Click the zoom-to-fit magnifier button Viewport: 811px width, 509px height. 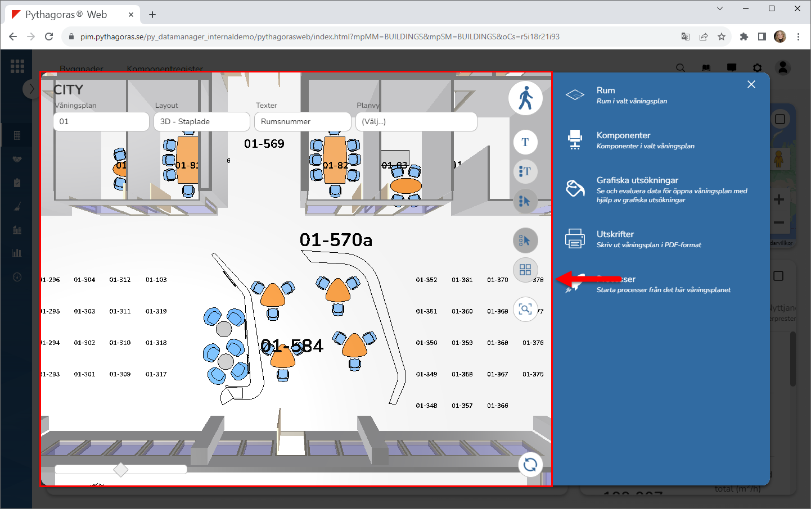tap(525, 310)
